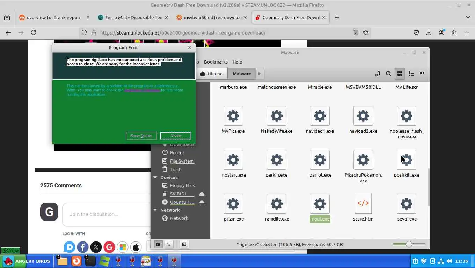Click the security shield icon in tray
This screenshot has height=268, width=475.
(x=424, y=261)
